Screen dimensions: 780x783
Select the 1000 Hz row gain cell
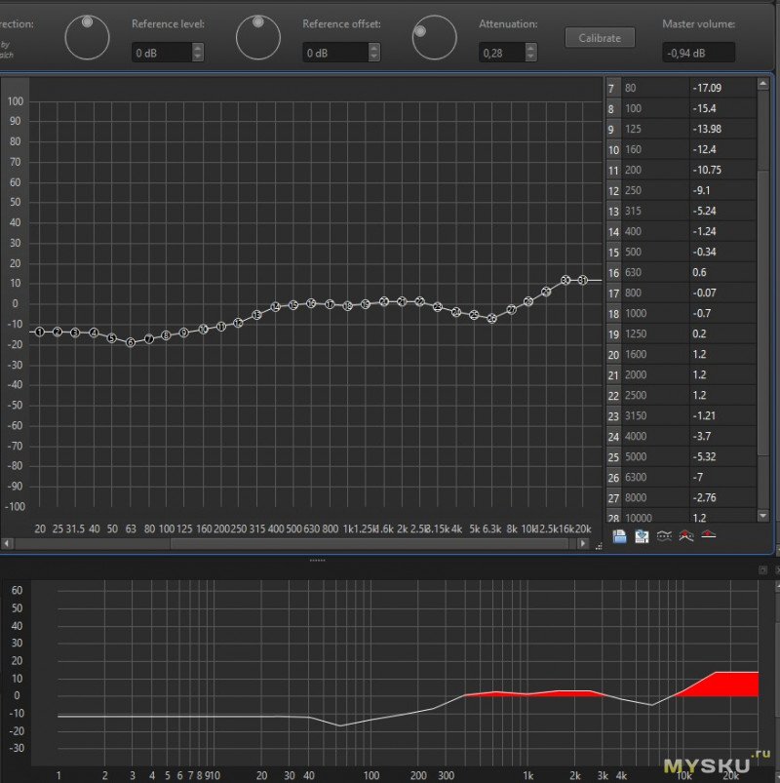pyautogui.click(x=722, y=314)
